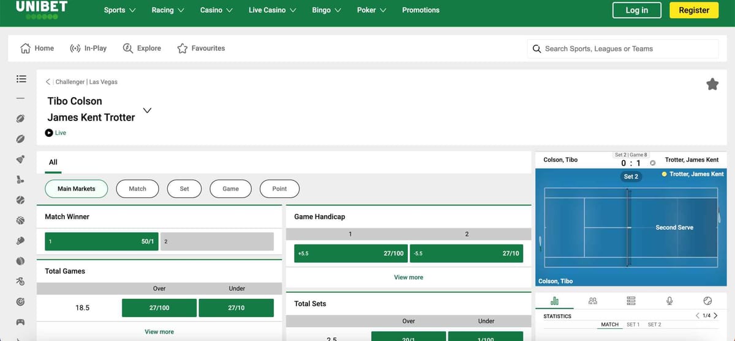Viewport: 735px width, 341px height.
Task: Expand Game Handicap with View more
Action: click(x=409, y=277)
